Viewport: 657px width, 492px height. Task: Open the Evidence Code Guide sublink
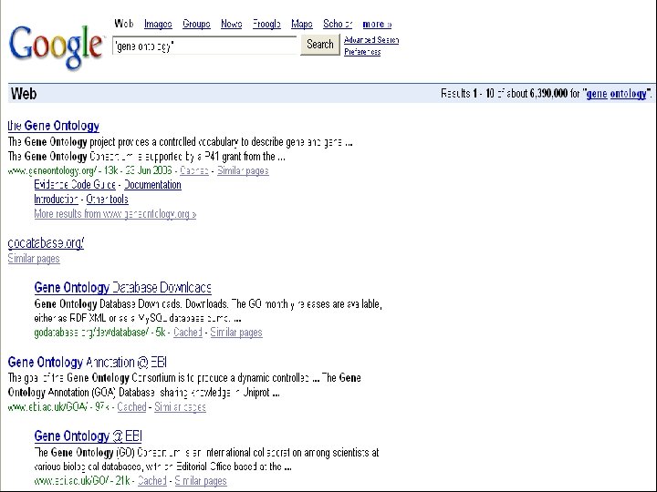point(75,185)
